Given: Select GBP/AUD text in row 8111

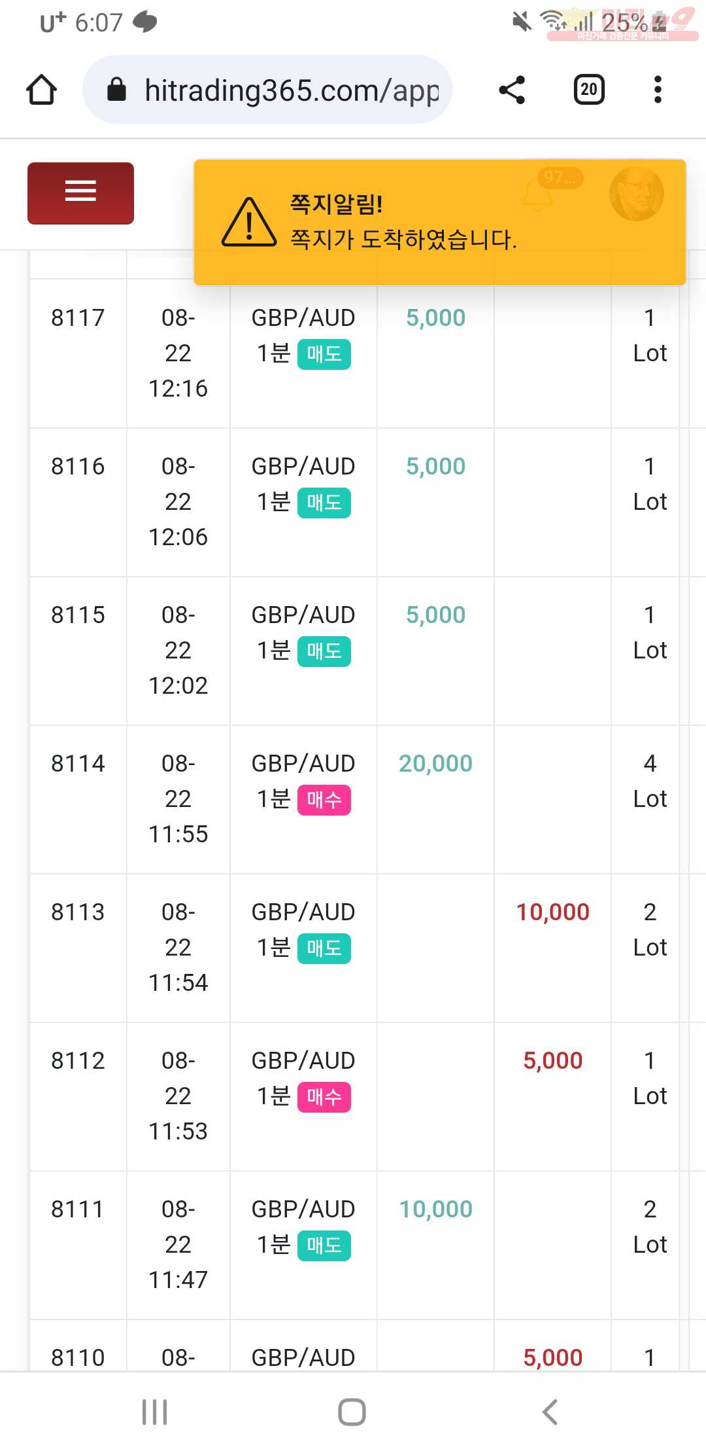Looking at the screenshot, I should pos(303,1209).
